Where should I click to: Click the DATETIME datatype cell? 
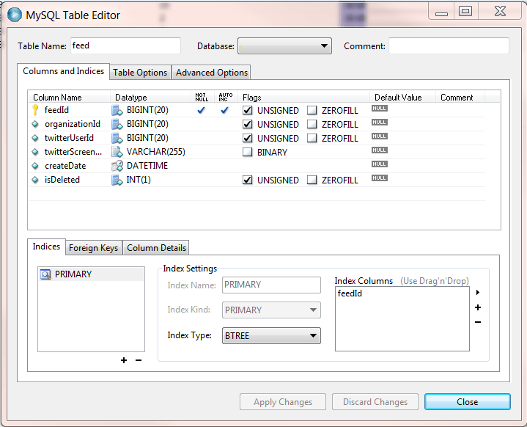pyautogui.click(x=147, y=166)
